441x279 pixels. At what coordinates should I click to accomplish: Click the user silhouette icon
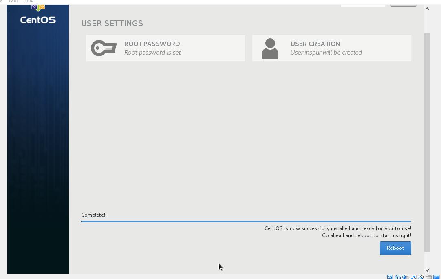tap(270, 49)
